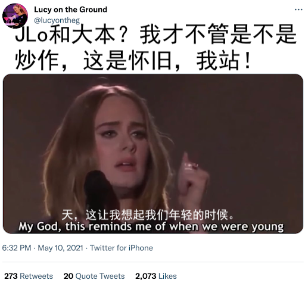Select the tweet's second line starting with 炒作

[x=133, y=60]
